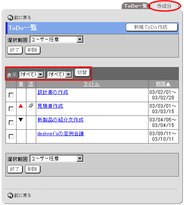This screenshot has height=205, width=184.
Task: Expand the second (すべて) filter dropdown
Action: click(59, 75)
